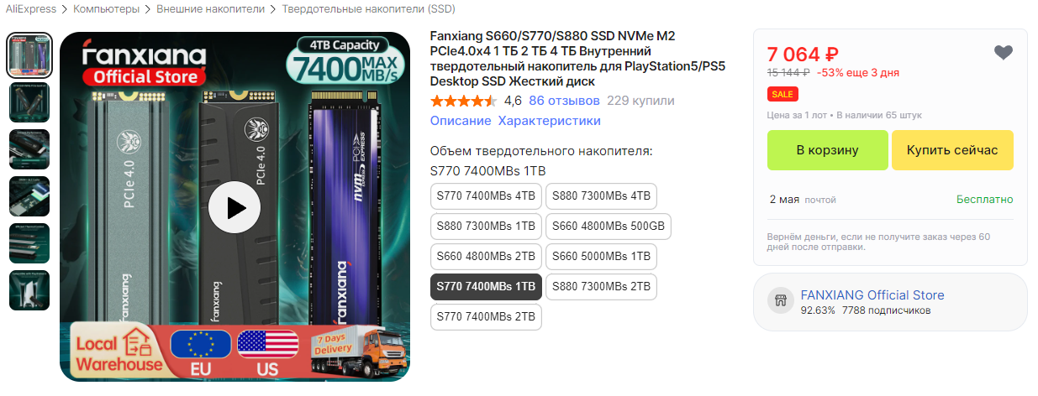
Task: Add product to favorites with heart icon
Action: (x=1003, y=53)
